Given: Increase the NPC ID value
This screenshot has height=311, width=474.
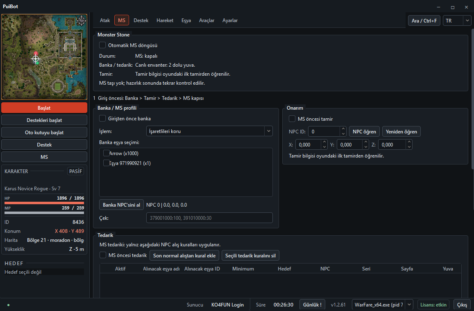Looking at the screenshot, I should point(343,129).
